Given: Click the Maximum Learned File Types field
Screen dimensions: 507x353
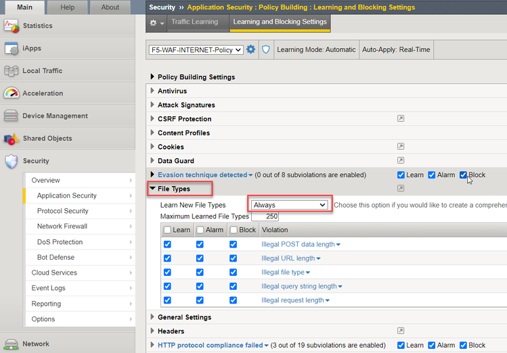Looking at the screenshot, I should (x=265, y=216).
